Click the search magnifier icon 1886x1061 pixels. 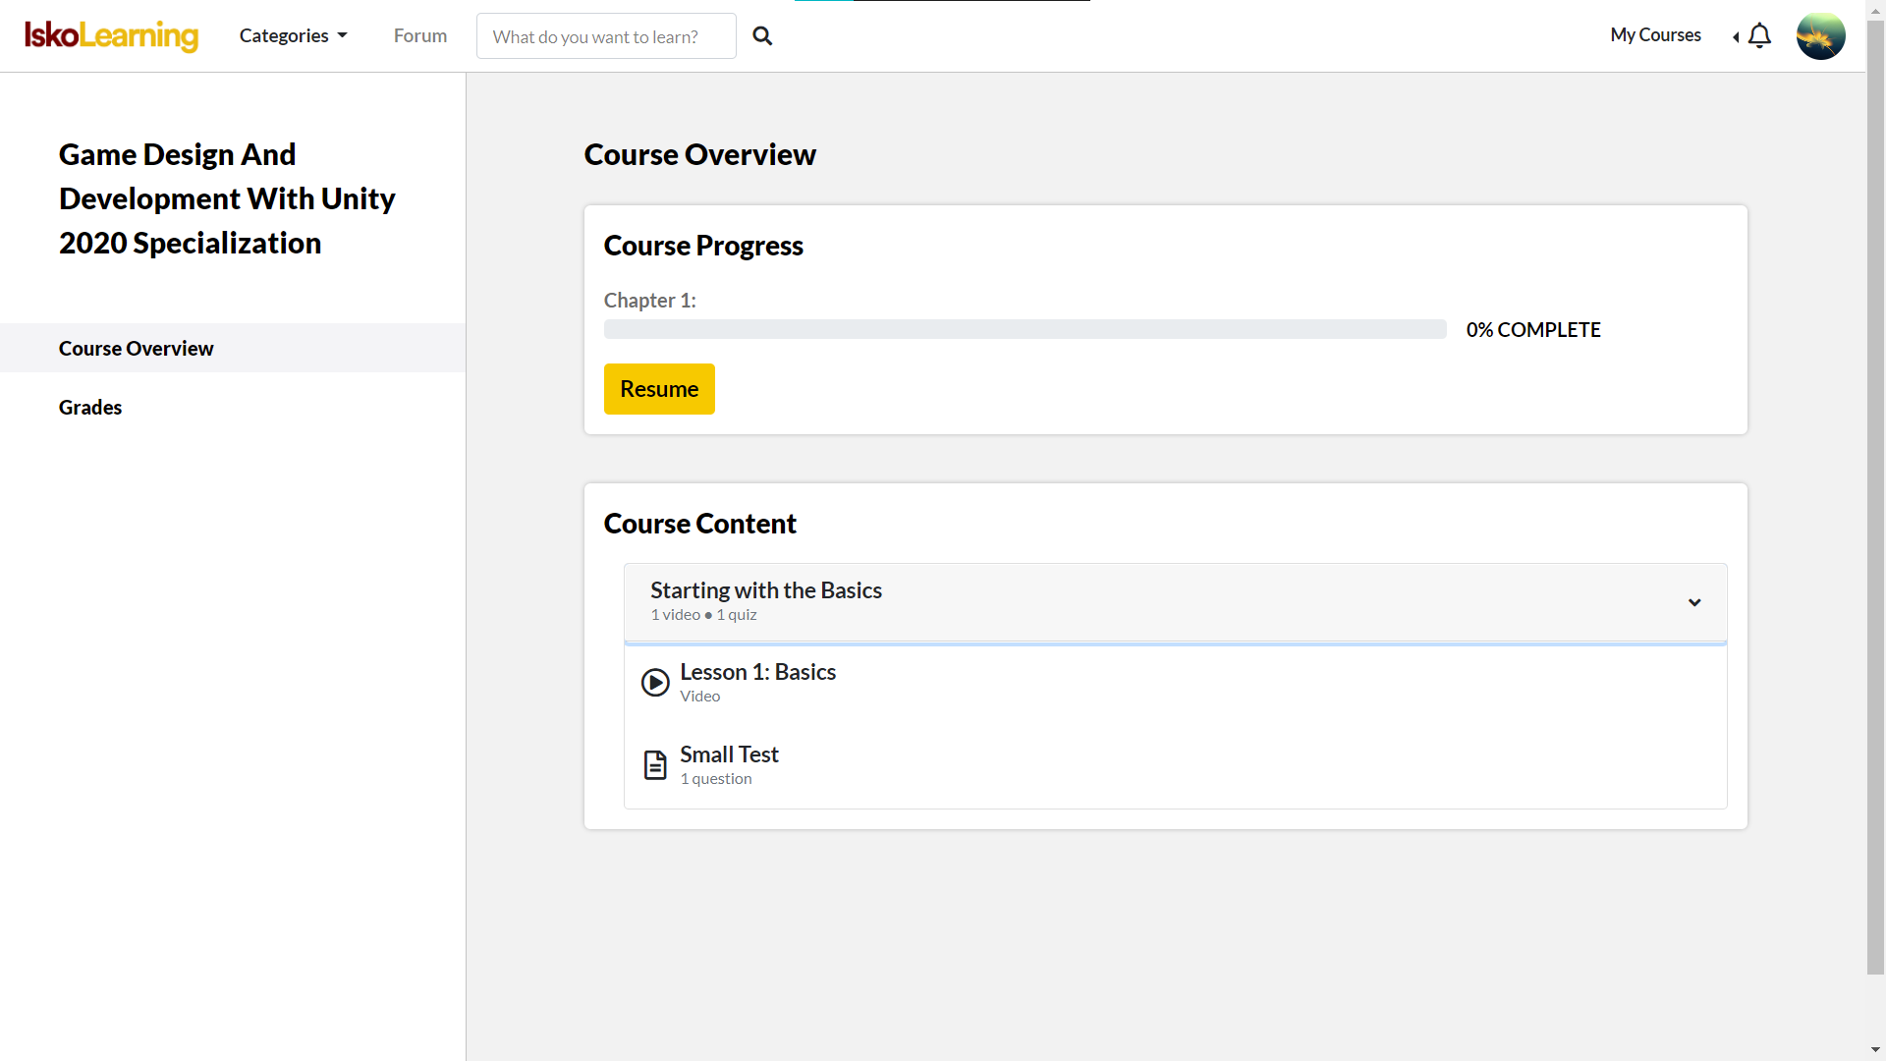point(762,36)
